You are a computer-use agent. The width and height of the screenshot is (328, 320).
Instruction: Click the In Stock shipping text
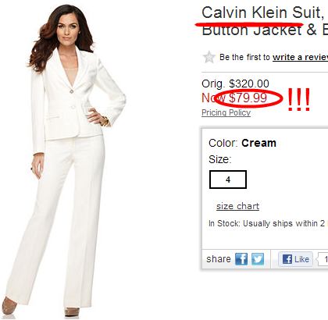click(267, 223)
